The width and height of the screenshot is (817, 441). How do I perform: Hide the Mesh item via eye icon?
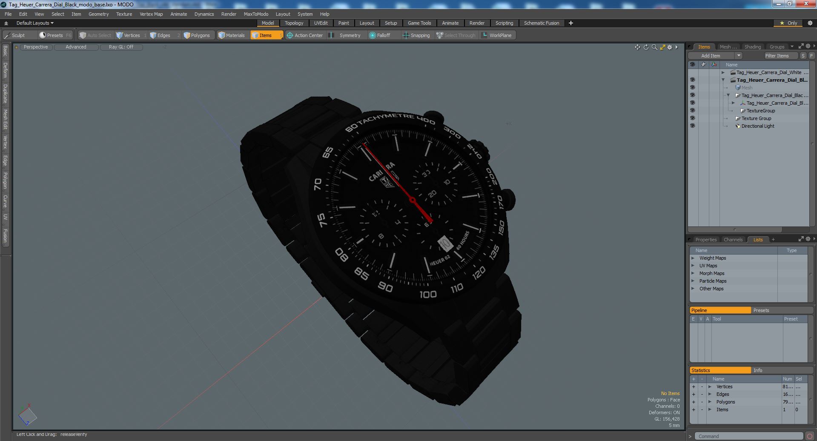(692, 87)
